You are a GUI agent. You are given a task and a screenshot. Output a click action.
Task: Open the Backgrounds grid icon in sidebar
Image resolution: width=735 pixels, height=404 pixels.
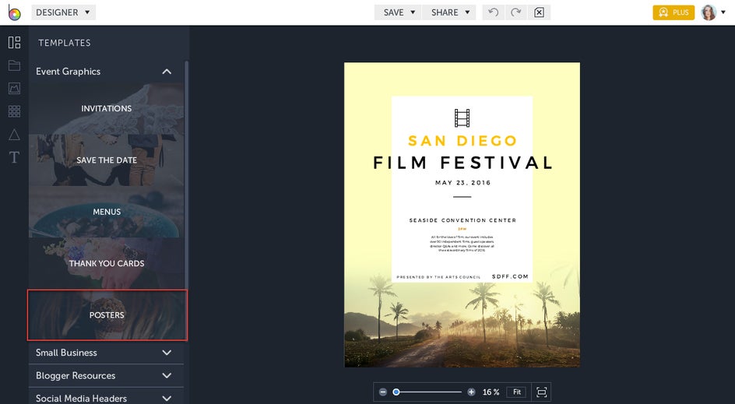point(14,111)
